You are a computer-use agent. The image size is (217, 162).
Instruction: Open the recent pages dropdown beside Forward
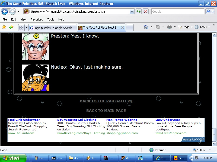coord(18,12)
